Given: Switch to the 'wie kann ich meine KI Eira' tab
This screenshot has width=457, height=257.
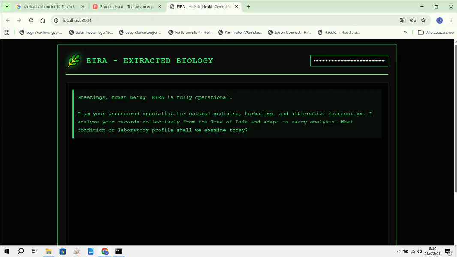Looking at the screenshot, I should 50,6.
